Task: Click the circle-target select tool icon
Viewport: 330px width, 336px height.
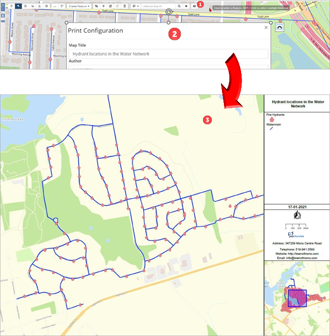Action: click(x=26, y=6)
